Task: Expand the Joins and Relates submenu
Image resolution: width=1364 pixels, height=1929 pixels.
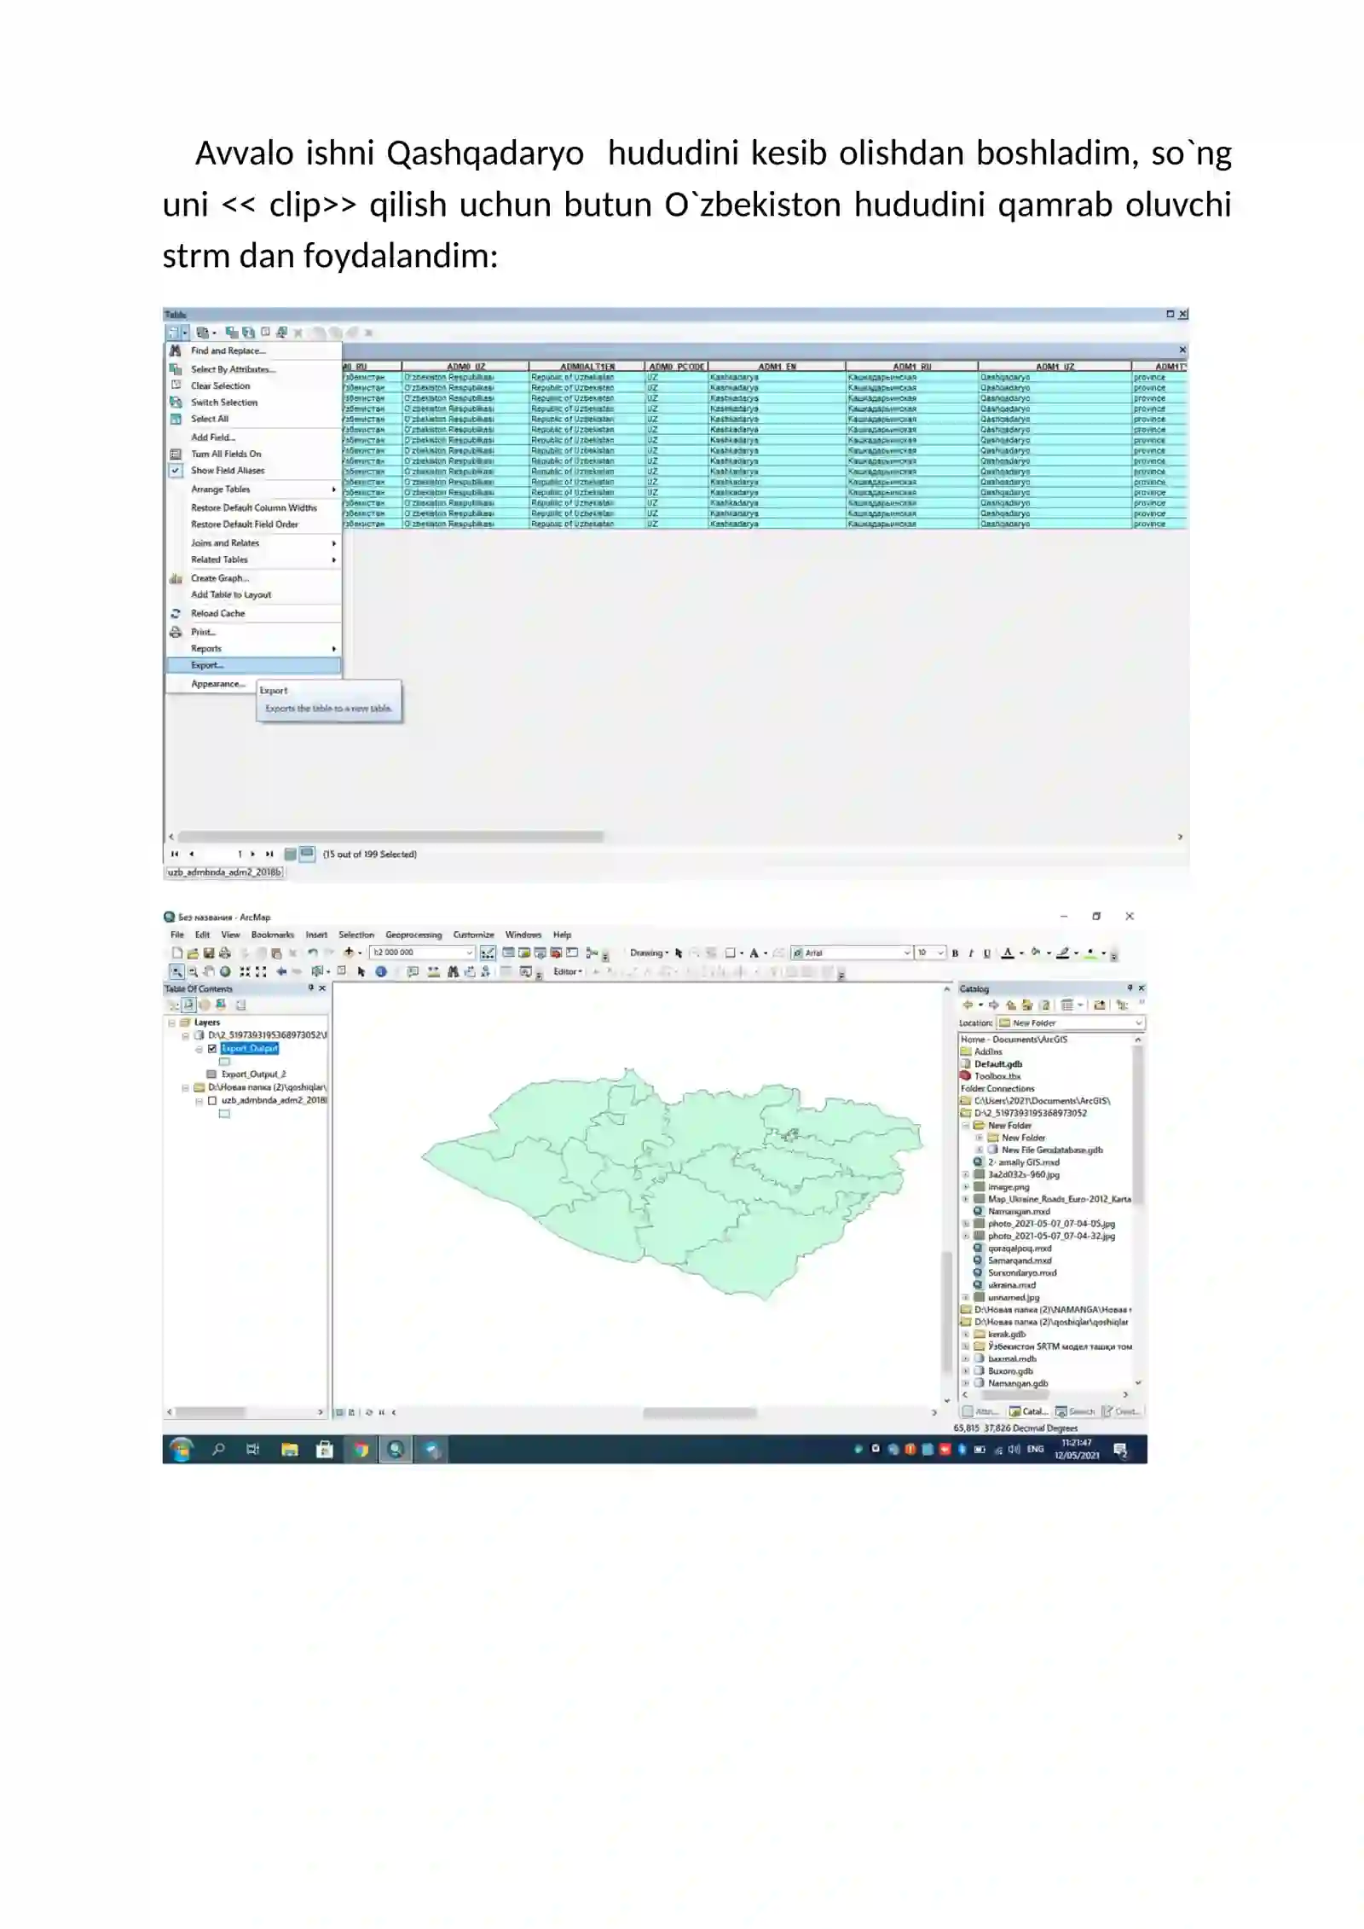Action: tap(253, 543)
